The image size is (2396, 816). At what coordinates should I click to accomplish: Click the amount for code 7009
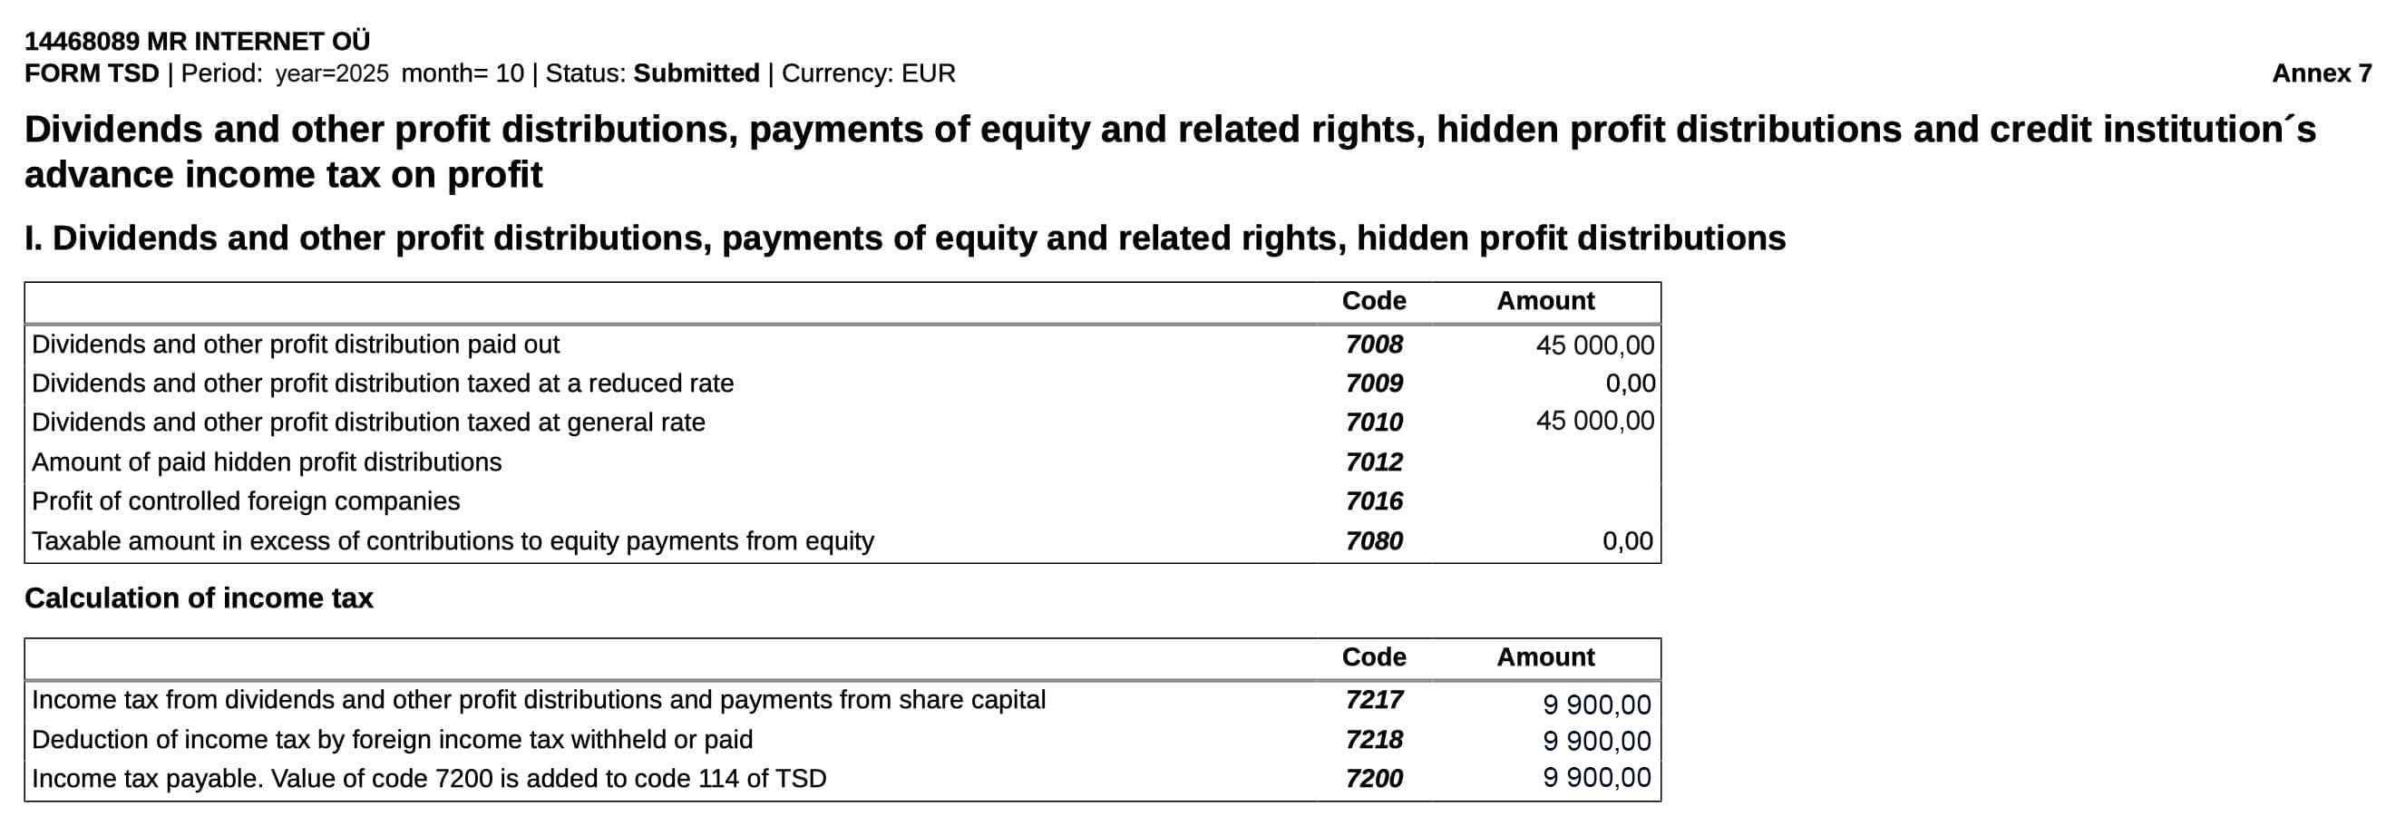click(1630, 383)
